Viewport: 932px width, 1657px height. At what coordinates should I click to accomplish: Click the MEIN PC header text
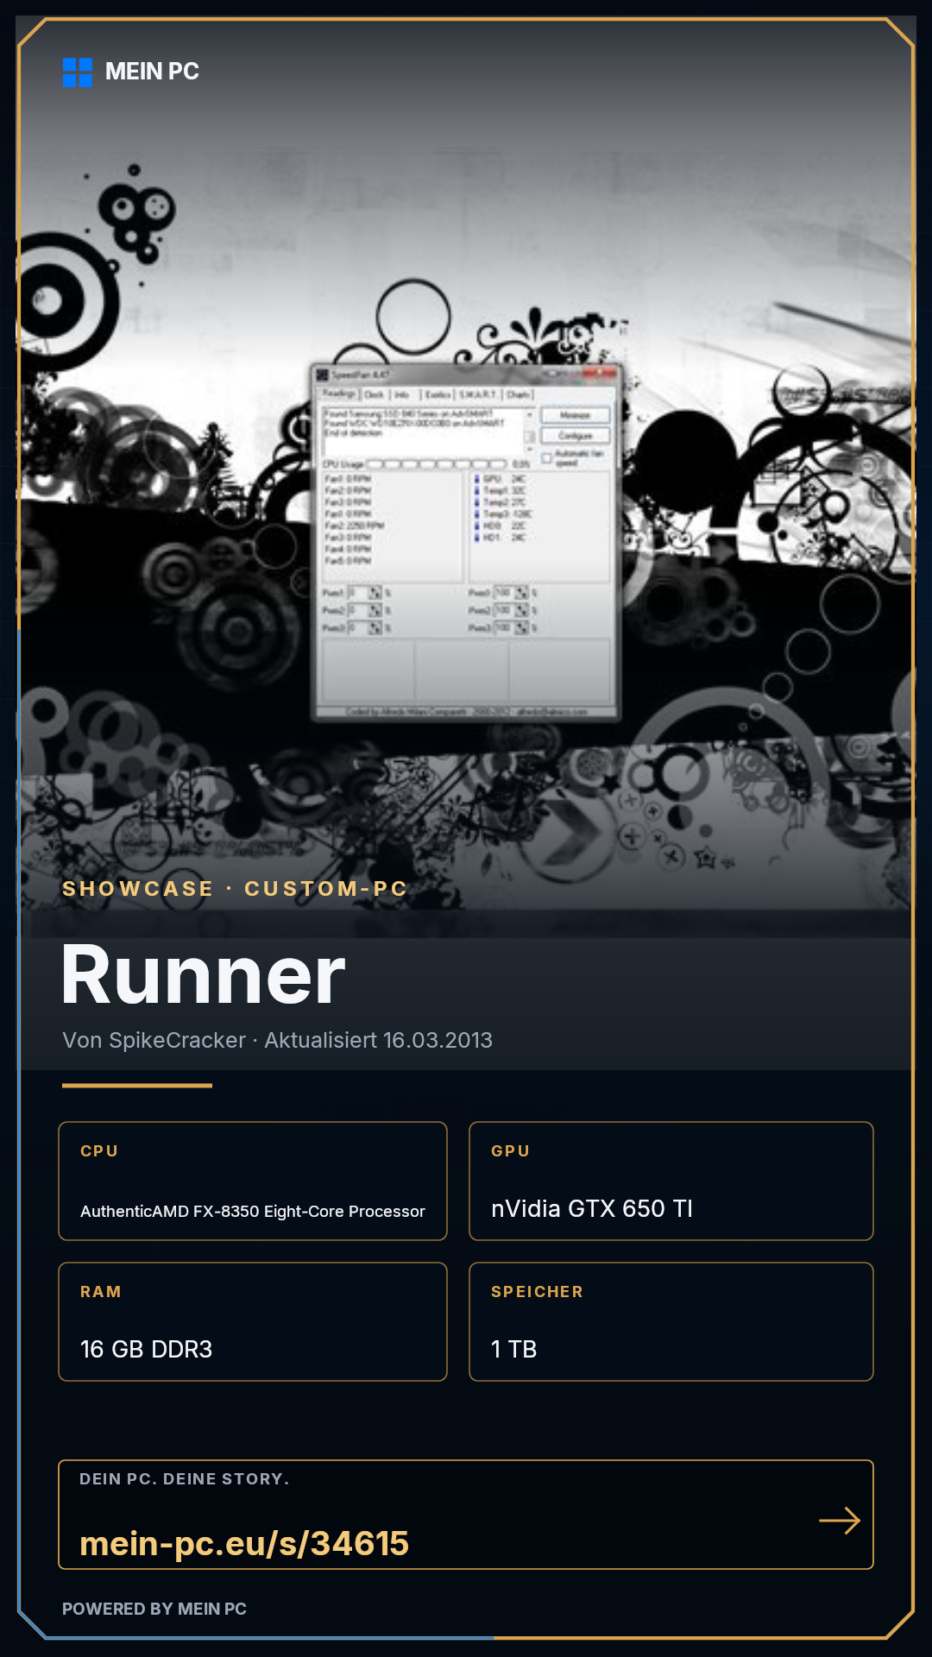pos(152,72)
